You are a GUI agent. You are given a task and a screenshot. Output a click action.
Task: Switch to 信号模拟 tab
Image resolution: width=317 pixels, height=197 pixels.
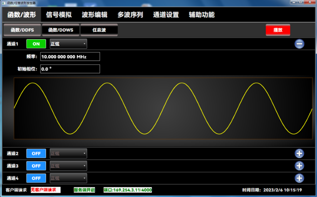point(59,15)
